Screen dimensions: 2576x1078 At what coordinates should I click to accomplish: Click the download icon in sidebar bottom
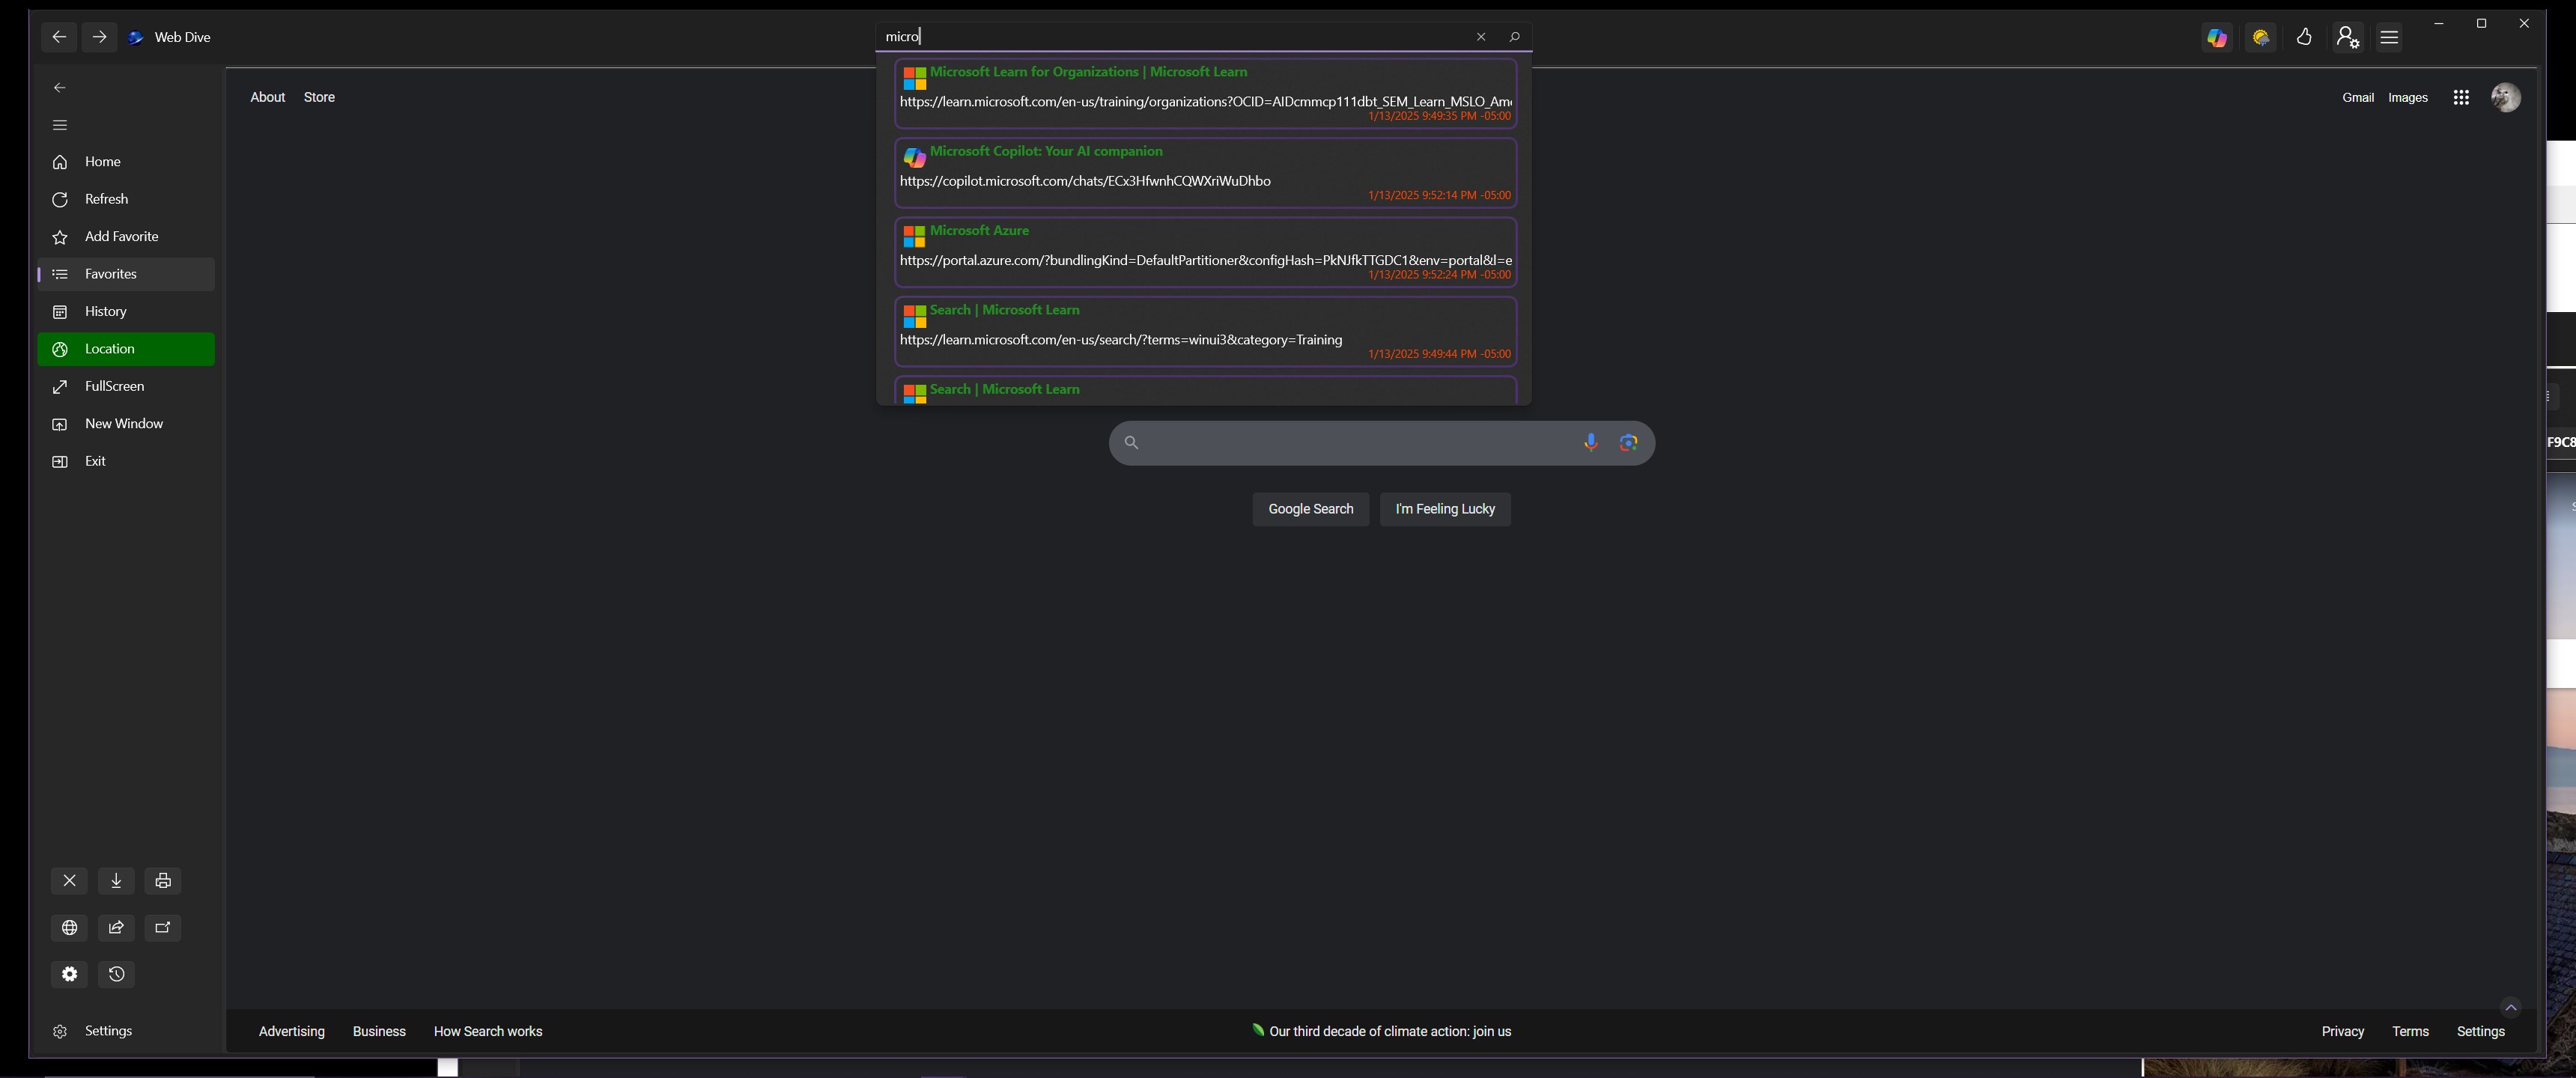click(116, 880)
